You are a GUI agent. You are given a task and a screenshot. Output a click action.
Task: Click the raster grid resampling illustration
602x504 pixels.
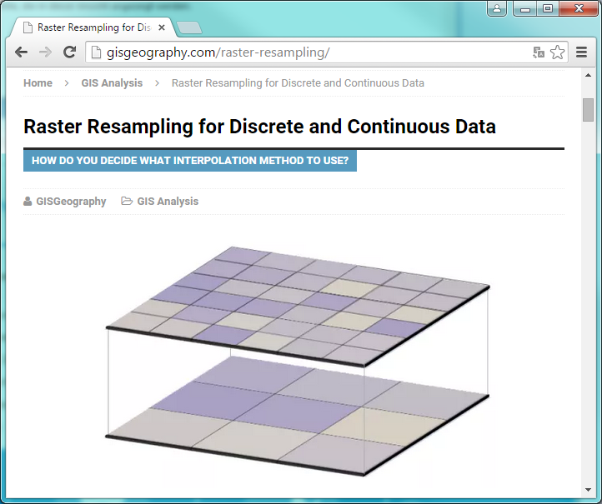click(x=298, y=360)
